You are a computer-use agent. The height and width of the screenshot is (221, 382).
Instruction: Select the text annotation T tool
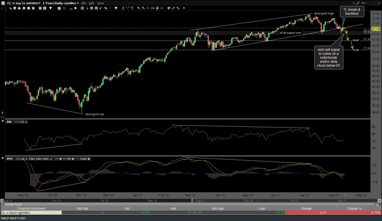click(x=92, y=8)
